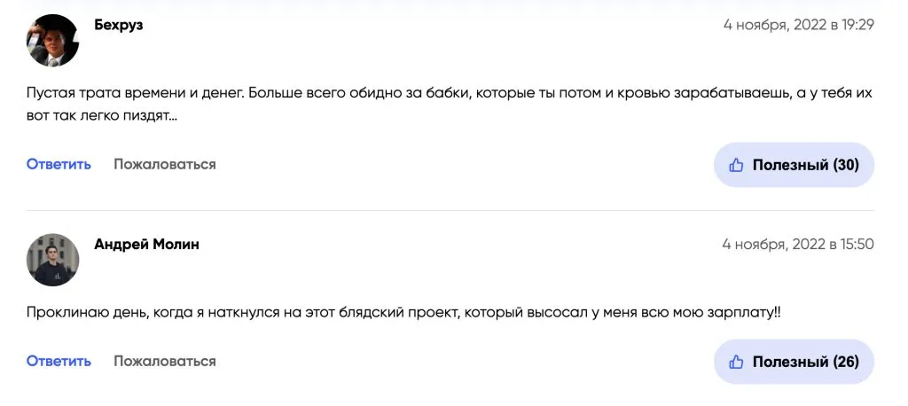Open Андрей Молин's profile avatar
Image resolution: width=908 pixels, height=406 pixels.
pyautogui.click(x=52, y=260)
